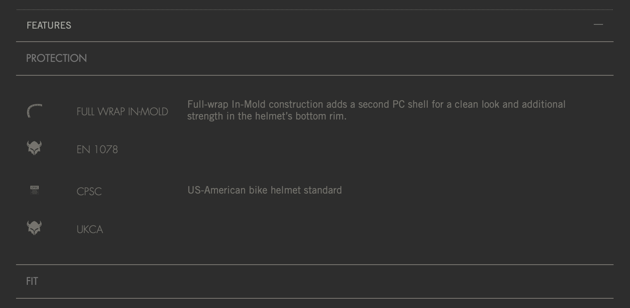Click the 'IN-MOLD' part of the feature name
Viewport: 630px width, 308px height.
click(x=148, y=112)
